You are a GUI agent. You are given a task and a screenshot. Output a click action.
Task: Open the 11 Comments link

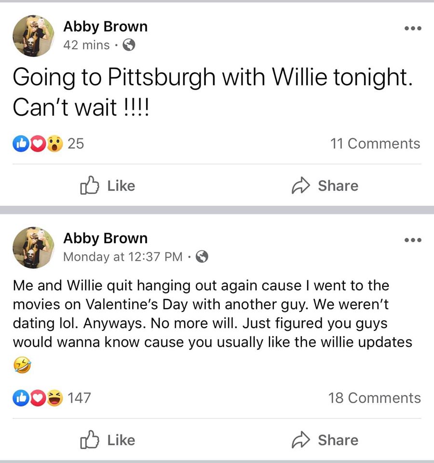pos(375,144)
